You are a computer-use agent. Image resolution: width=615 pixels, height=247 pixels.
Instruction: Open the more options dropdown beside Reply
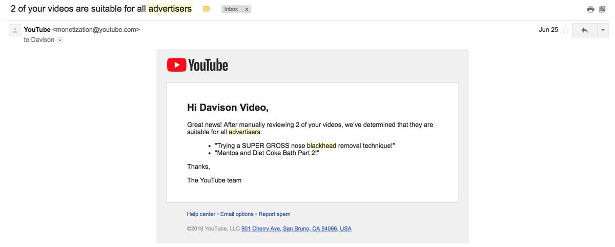[x=602, y=30]
